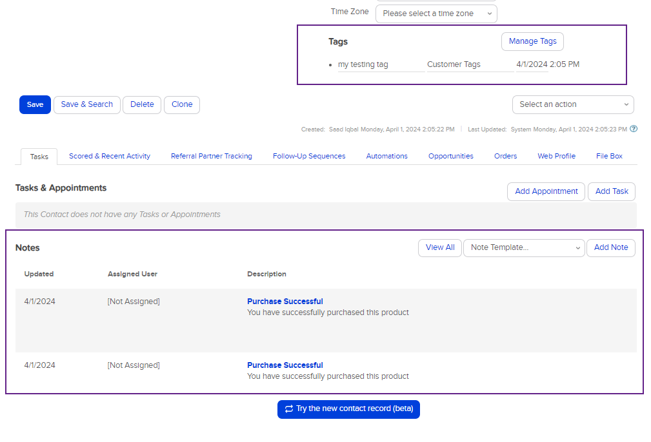Open the Referral Partner Tracking tab
The image size is (651, 442).
point(212,157)
